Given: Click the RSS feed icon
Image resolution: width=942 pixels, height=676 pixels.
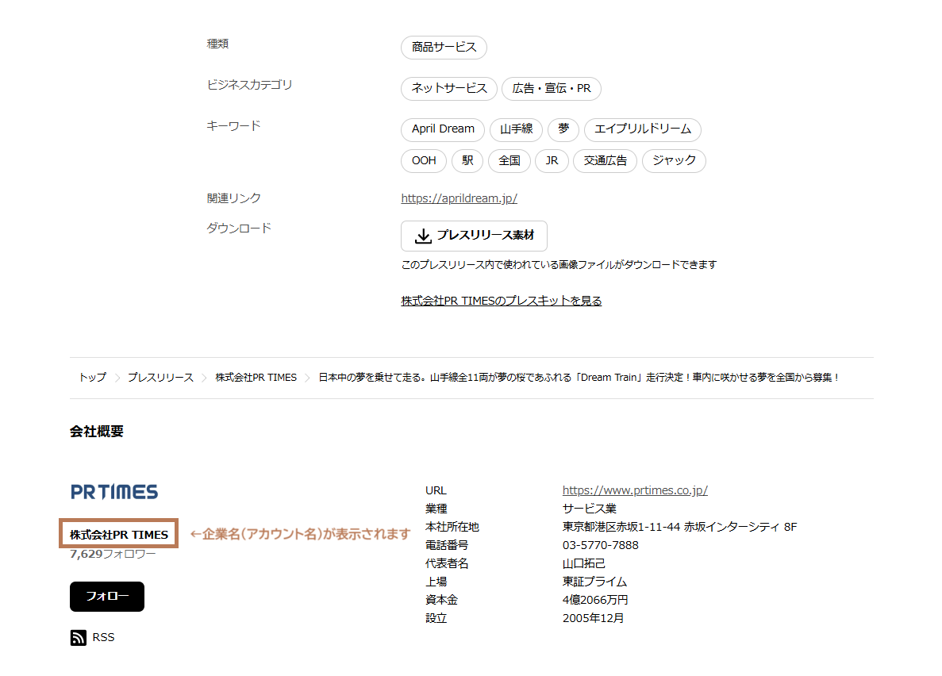Looking at the screenshot, I should (78, 638).
